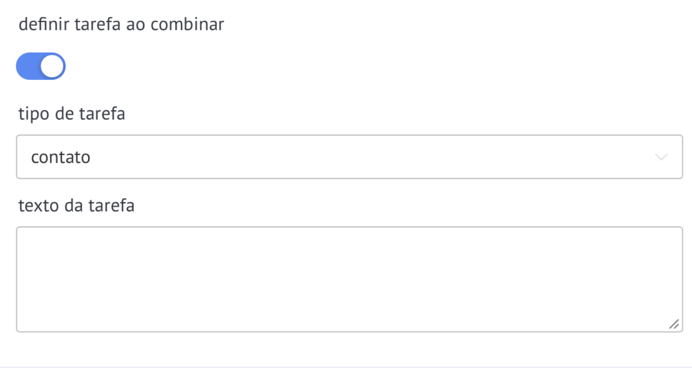This screenshot has width=692, height=368.
Task: Expand the task type selector list
Action: [349, 157]
